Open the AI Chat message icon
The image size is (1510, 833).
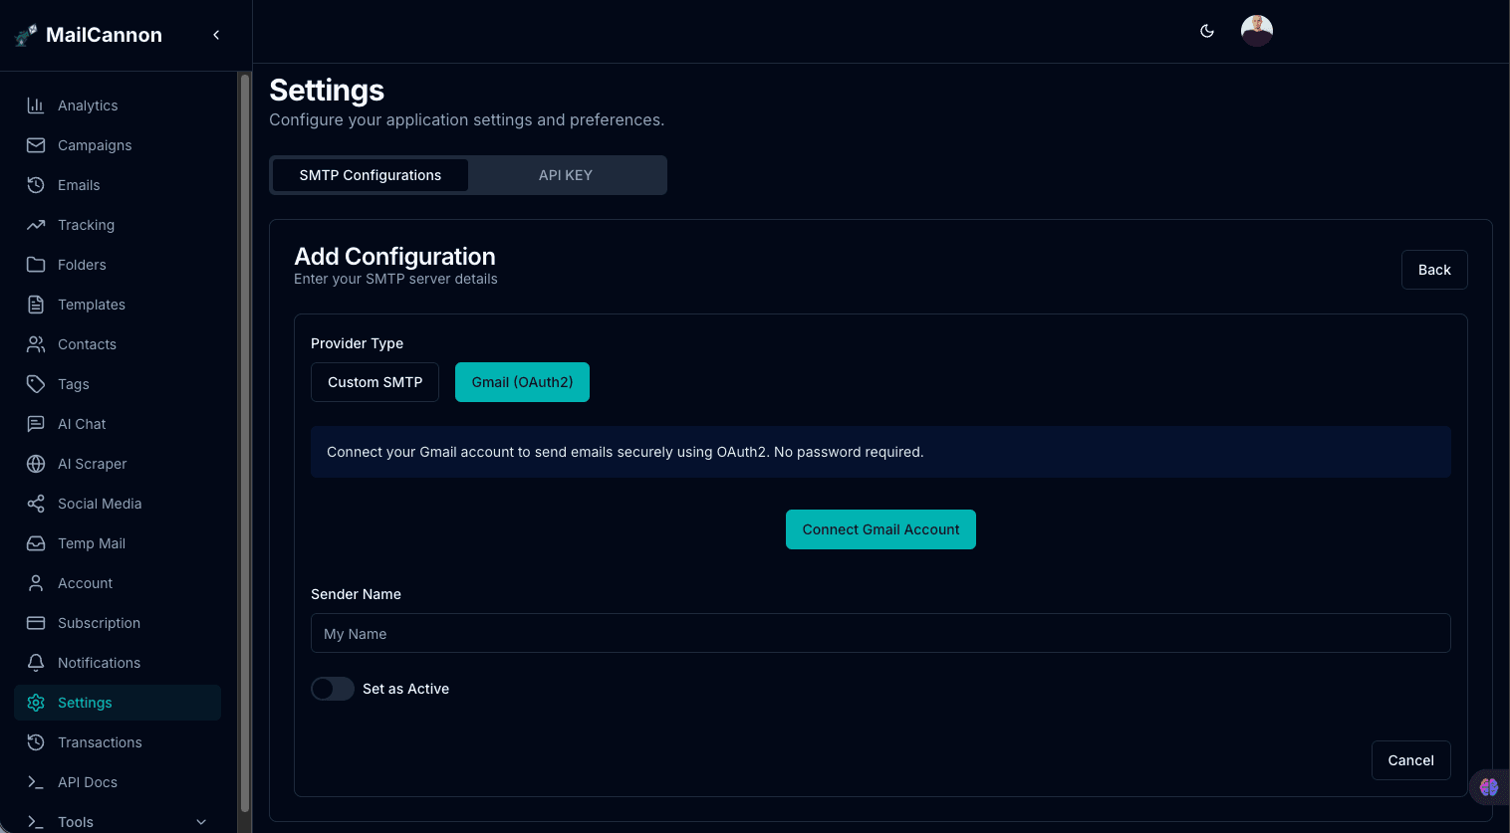36,424
